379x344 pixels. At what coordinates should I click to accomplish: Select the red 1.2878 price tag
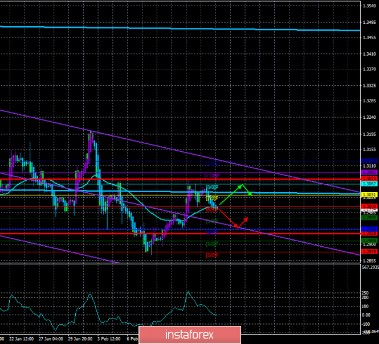pyautogui.click(x=369, y=252)
